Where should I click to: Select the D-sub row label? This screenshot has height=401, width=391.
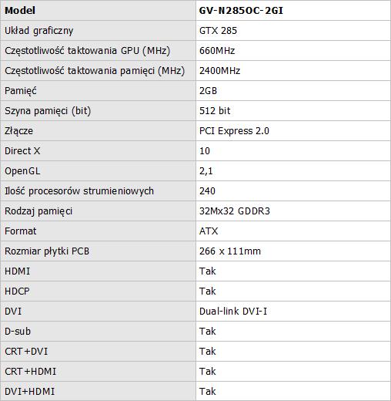(x=18, y=332)
